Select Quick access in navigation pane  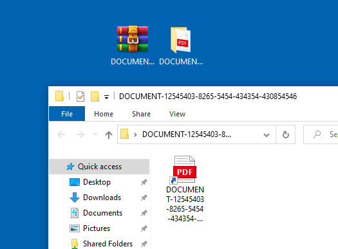point(99,167)
